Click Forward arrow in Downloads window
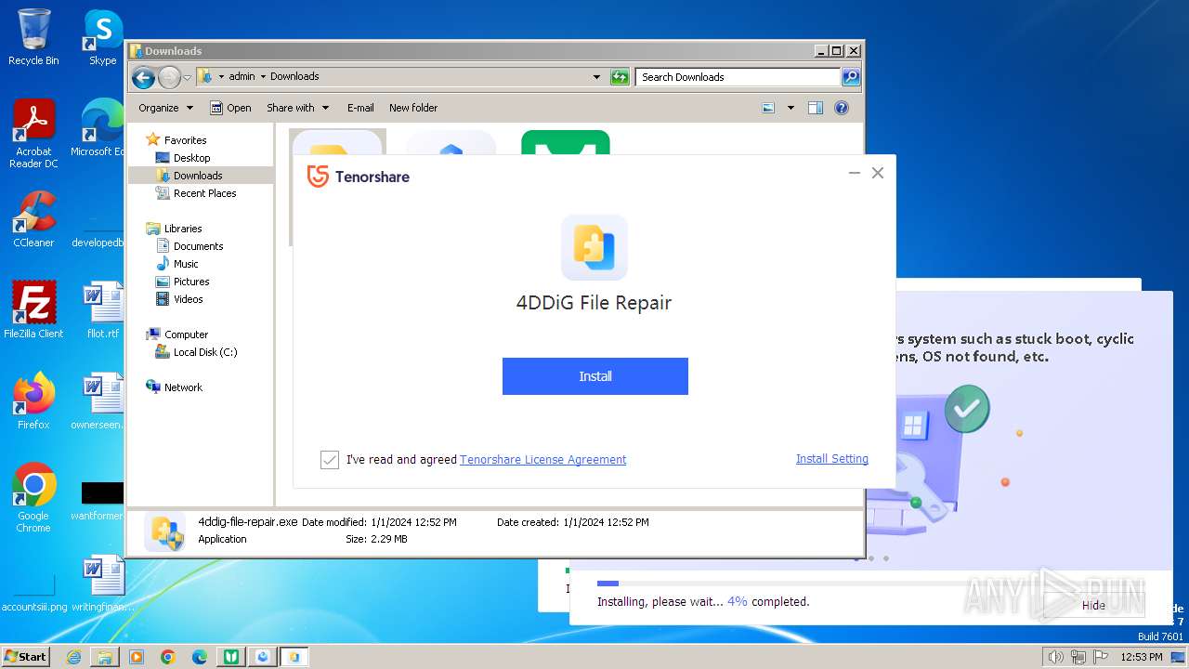Viewport: 1189px width, 669px height. [169, 77]
